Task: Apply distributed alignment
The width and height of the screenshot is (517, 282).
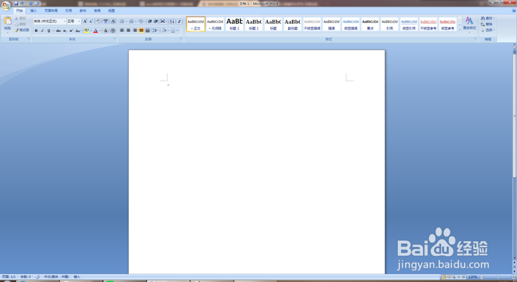Action: click(x=147, y=30)
